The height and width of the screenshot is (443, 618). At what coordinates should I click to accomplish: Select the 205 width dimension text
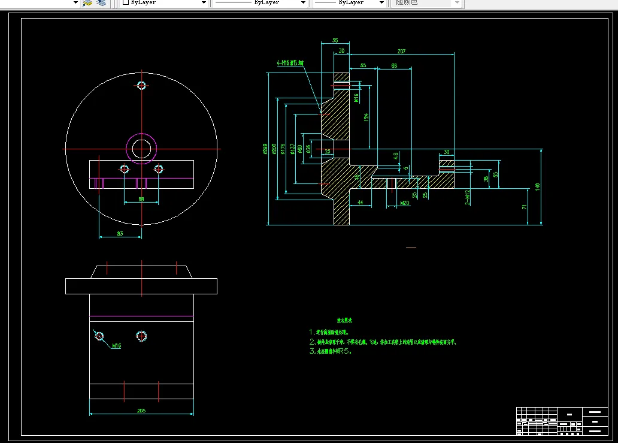point(141,411)
